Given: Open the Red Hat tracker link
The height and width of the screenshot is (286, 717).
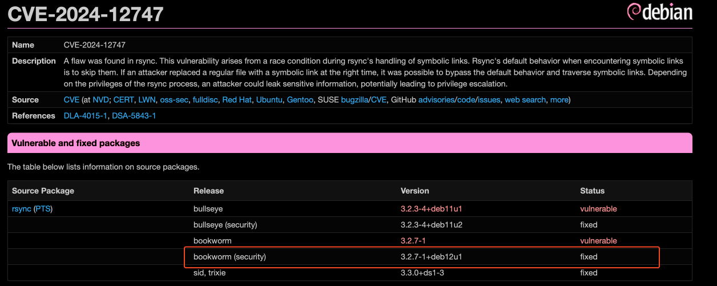Looking at the screenshot, I should 237,100.
